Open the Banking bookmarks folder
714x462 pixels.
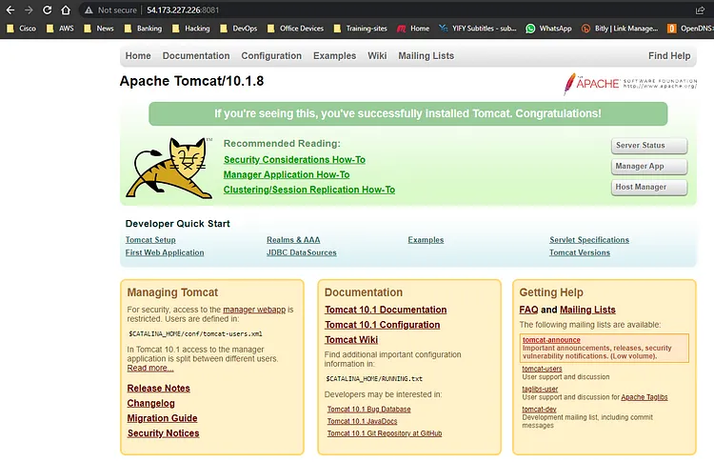click(x=143, y=29)
